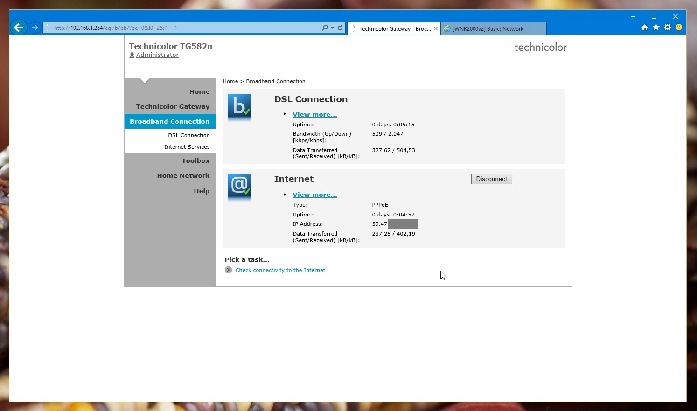Click Internet data transferred 237,25 / 402,19
Screen dimensions: 697x411
[x=393, y=234]
